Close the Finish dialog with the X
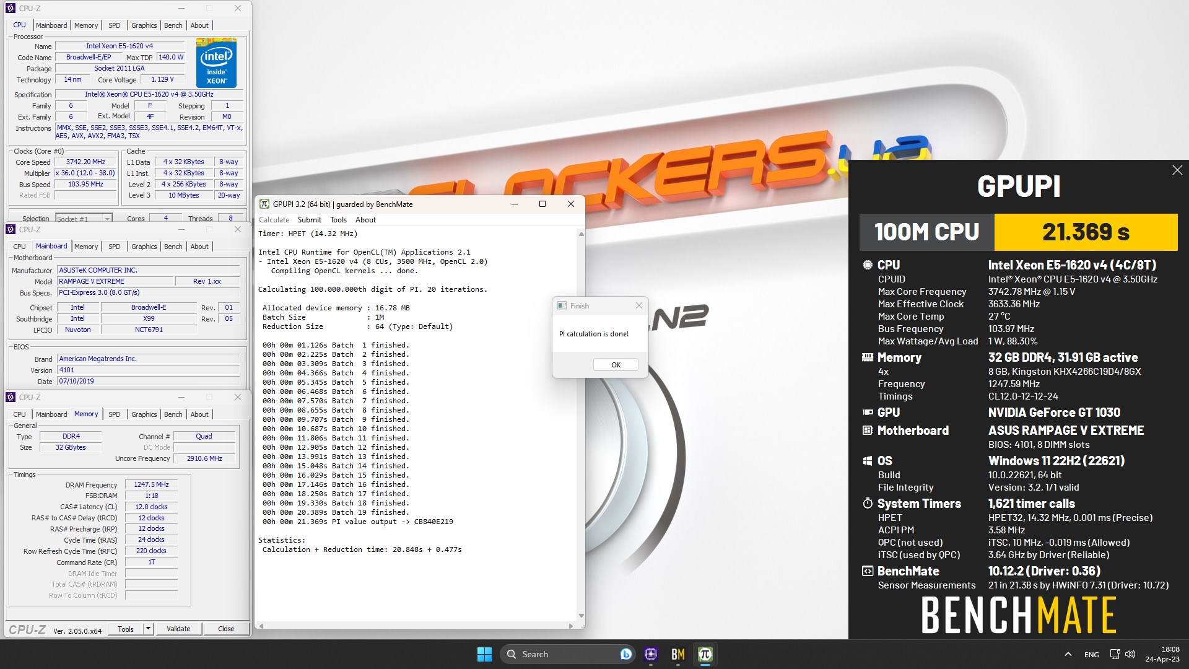Screen dimensions: 1189x669 click(639, 305)
